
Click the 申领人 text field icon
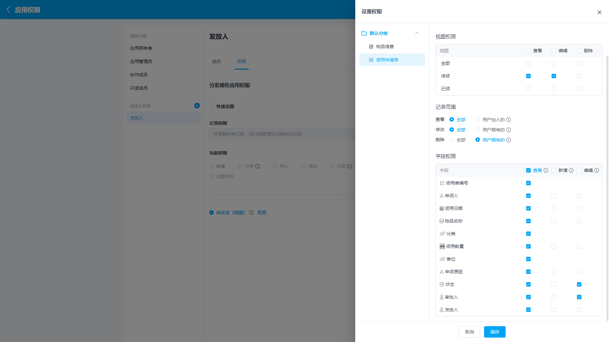[442, 196]
